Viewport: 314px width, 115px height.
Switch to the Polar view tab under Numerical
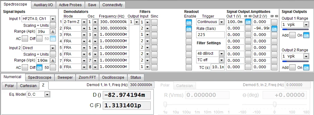point(10,85)
